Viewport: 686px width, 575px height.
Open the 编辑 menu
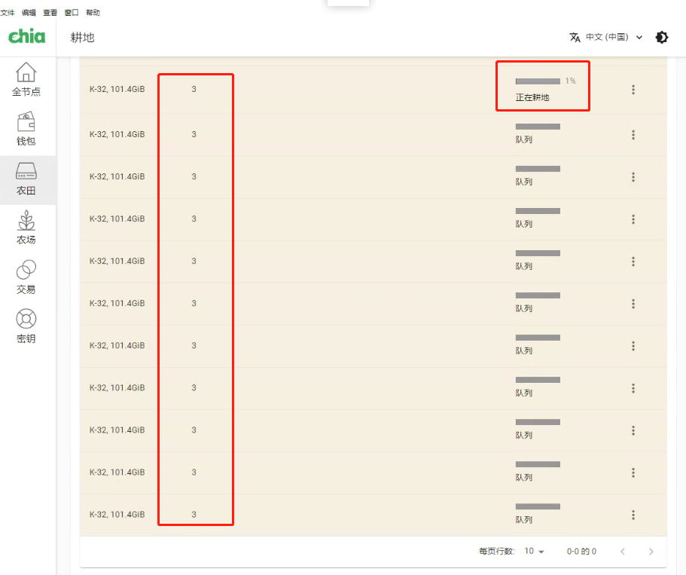(29, 12)
